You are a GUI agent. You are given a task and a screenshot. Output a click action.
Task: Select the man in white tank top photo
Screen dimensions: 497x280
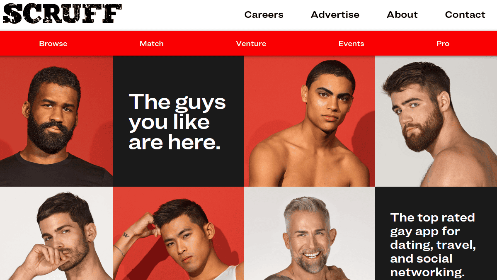(x=179, y=234)
